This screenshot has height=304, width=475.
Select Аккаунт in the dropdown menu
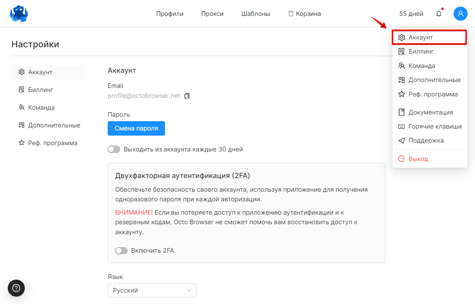coord(429,38)
